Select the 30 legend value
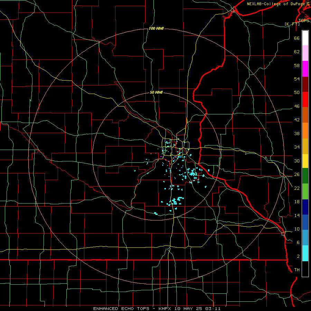Viewport: 311px width, 311px height. (297, 161)
